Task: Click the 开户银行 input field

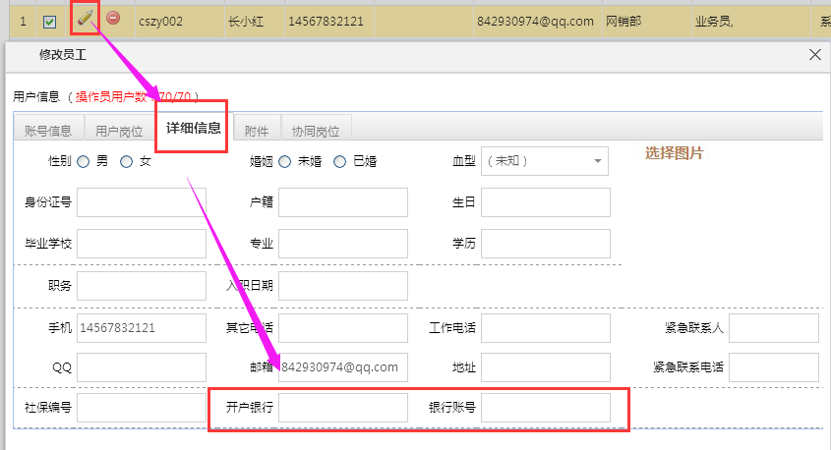Action: coord(342,408)
